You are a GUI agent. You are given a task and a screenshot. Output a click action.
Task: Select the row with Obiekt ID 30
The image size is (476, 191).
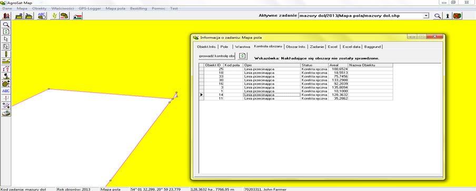(x=296, y=80)
